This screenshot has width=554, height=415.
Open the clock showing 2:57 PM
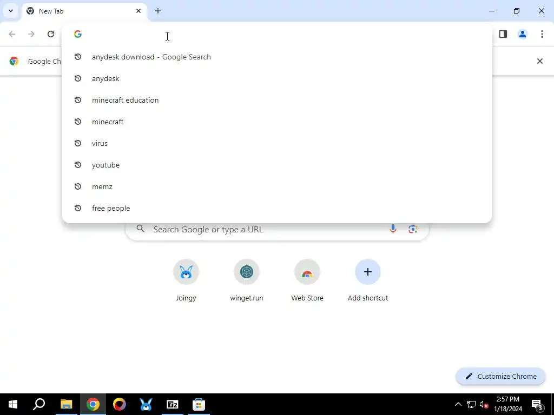508,404
